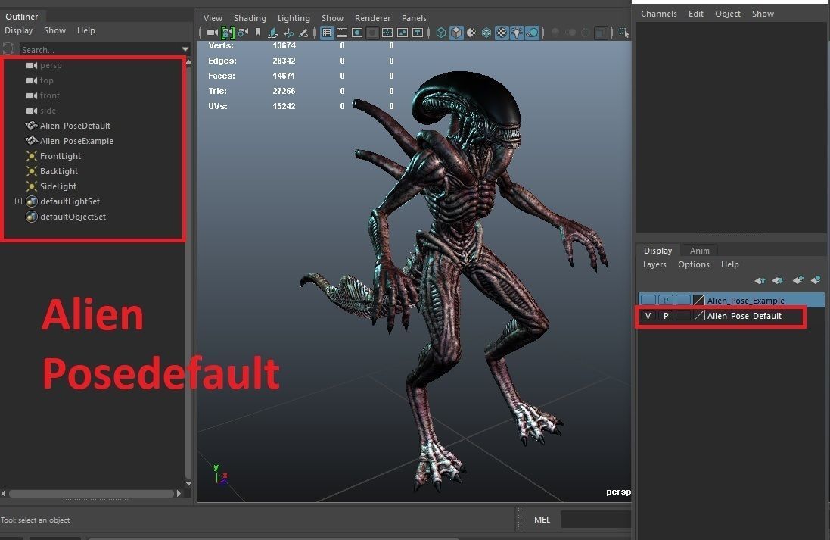This screenshot has width=830, height=540.
Task: Open the Outliner search dropdown arrow
Action: pos(185,49)
